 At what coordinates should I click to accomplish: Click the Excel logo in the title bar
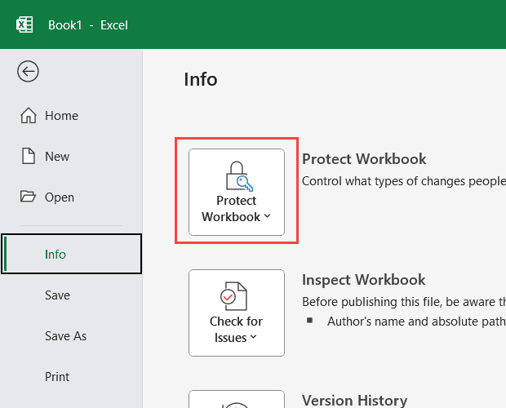(24, 24)
